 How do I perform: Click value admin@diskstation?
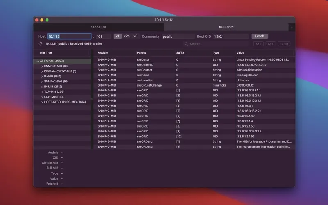click(x=249, y=70)
